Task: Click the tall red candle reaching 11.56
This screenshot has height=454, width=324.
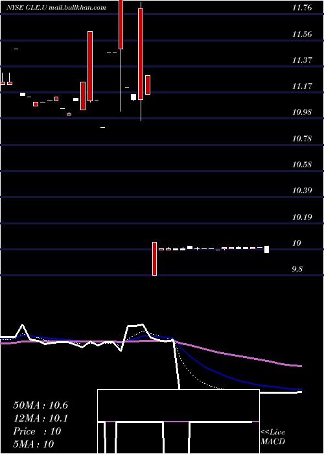Action: pos(90,66)
